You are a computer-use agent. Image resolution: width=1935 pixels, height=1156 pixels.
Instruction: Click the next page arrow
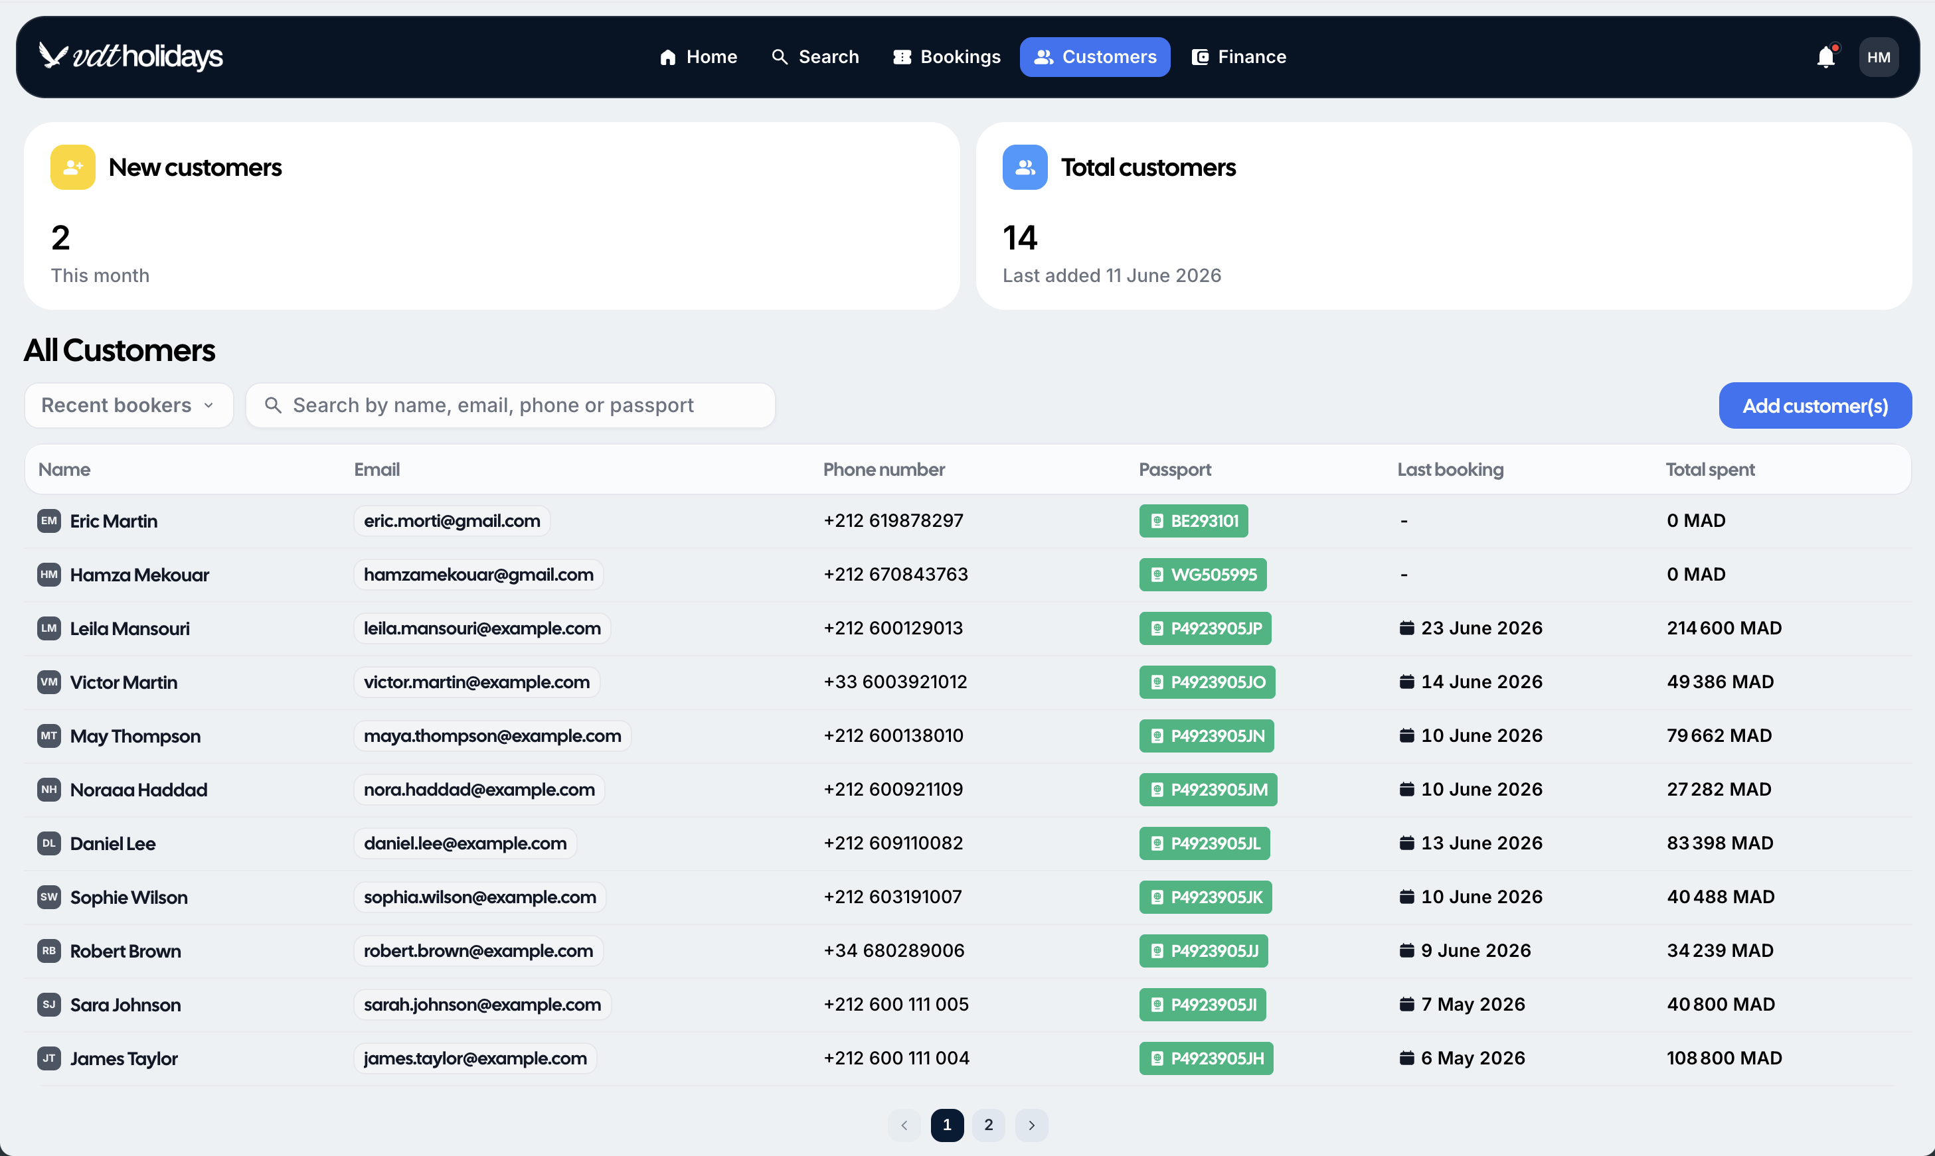(1031, 1124)
